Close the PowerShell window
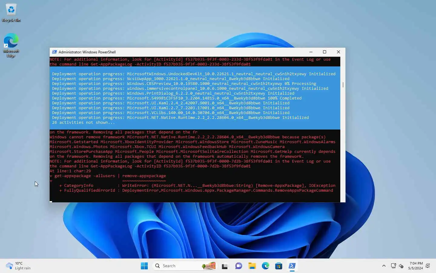The image size is (436, 273). coord(339,52)
